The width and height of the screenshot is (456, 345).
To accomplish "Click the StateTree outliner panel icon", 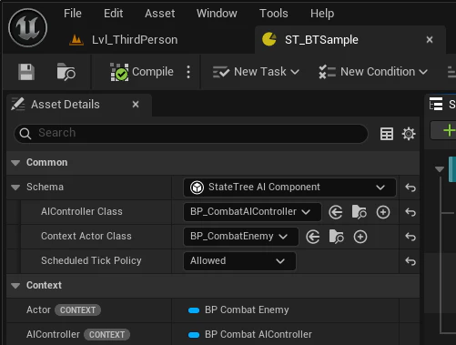I will [x=436, y=105].
